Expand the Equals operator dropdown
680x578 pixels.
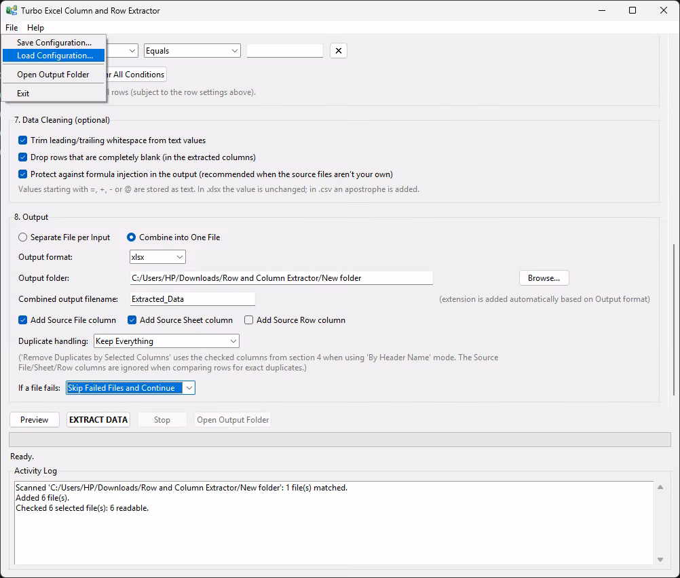pos(192,51)
